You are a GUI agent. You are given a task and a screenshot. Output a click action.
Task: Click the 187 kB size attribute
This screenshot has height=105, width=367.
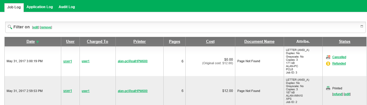click(290, 93)
